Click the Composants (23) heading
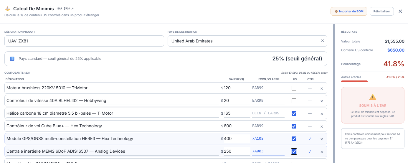The image size is (408, 163). 17,73
